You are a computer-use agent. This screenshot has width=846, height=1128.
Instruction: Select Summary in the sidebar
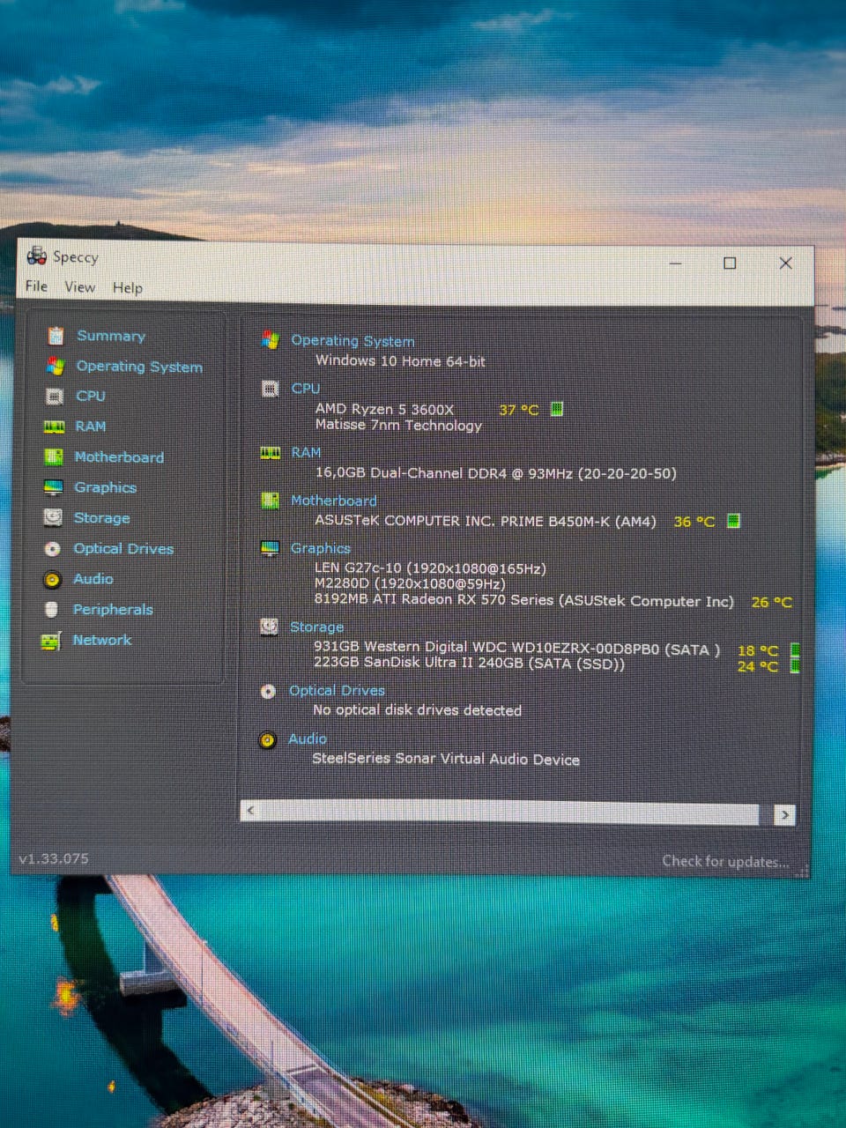point(111,336)
